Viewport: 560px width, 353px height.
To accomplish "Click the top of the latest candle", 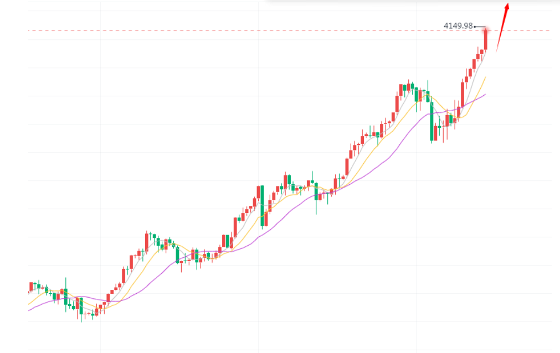I will [486, 29].
